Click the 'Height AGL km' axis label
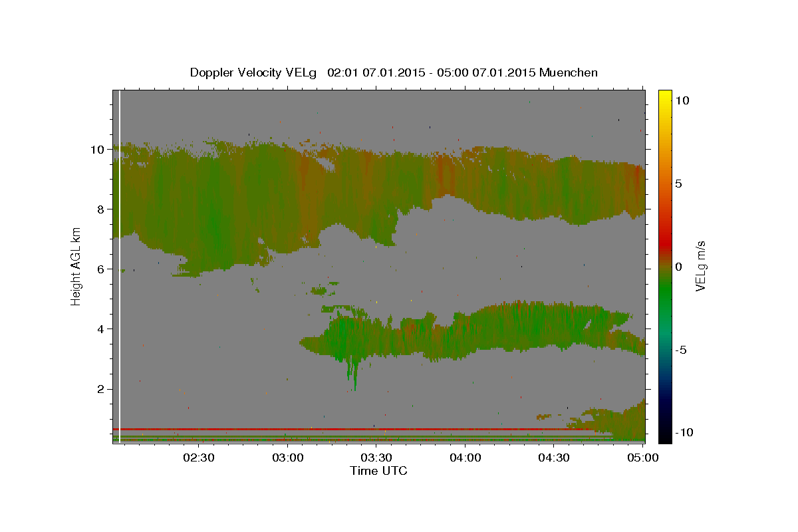The height and width of the screenshot is (532, 798). (76, 265)
